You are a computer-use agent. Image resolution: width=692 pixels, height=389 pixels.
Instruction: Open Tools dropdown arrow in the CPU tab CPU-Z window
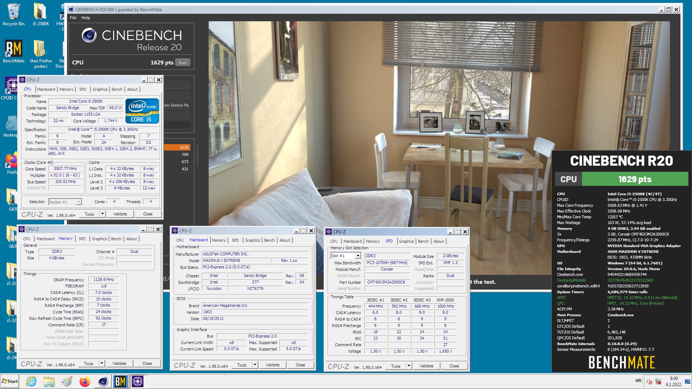tap(102, 214)
